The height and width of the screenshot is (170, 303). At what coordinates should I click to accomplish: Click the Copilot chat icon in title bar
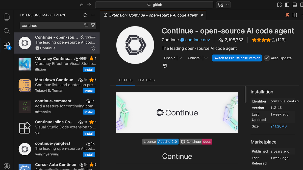tap(221, 5)
